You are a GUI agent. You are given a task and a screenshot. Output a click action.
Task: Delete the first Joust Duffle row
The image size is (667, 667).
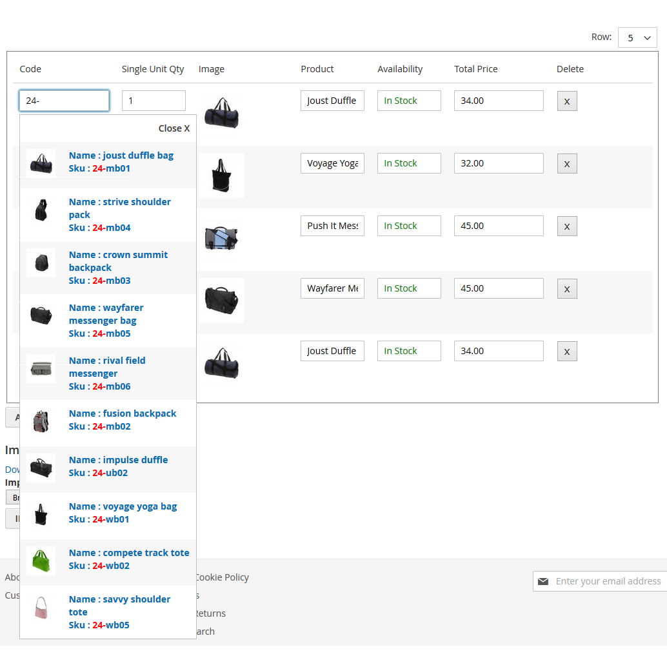click(x=567, y=101)
